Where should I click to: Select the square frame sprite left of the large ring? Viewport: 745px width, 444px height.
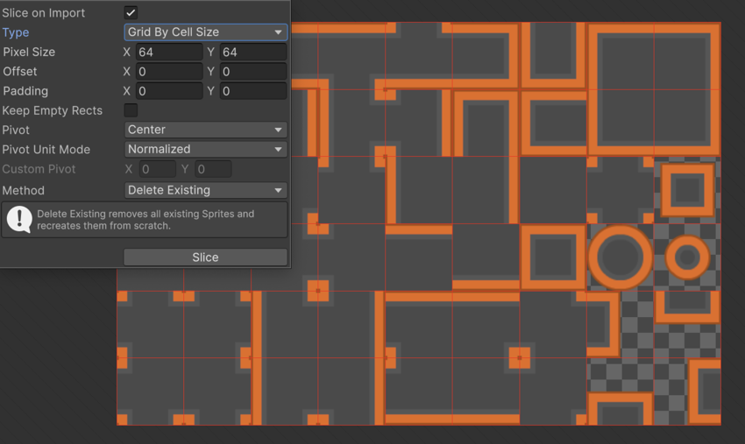point(552,257)
